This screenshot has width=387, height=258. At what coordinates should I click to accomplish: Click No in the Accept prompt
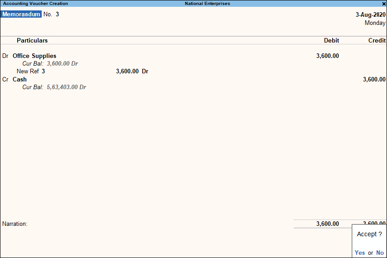click(380, 253)
